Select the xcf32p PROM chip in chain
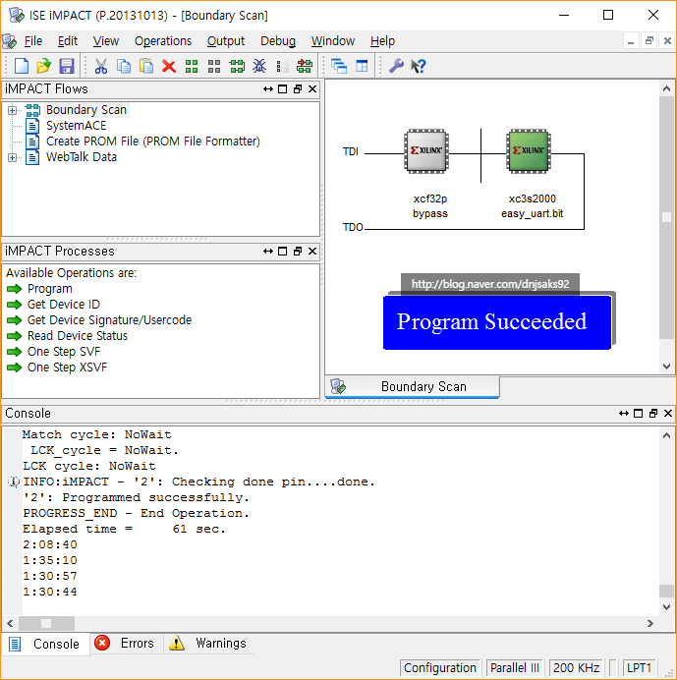The height and width of the screenshot is (680, 677). tap(426, 151)
